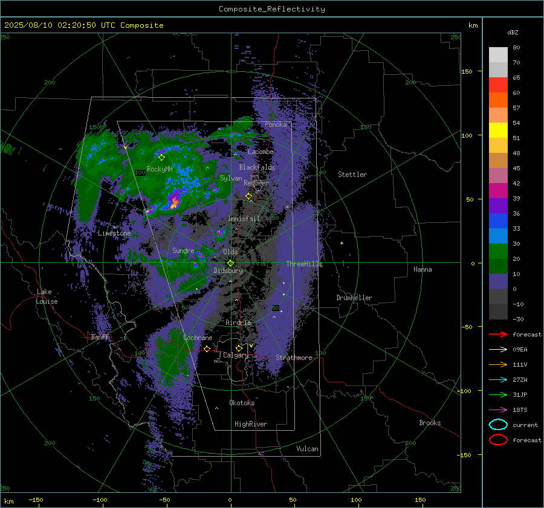544x508 pixels.
Task: Click the yellow diamond marker near RockyMH
Action: point(161,158)
